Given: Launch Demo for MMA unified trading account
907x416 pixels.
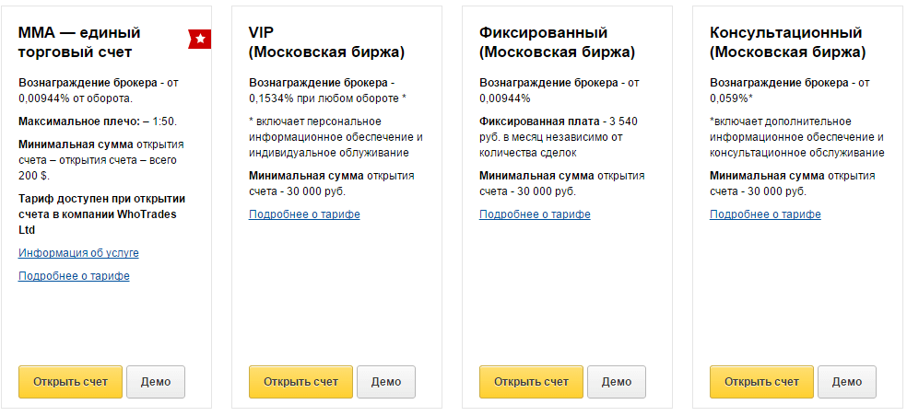Looking at the screenshot, I should (156, 382).
